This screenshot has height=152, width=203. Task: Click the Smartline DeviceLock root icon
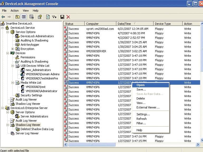(2, 23)
